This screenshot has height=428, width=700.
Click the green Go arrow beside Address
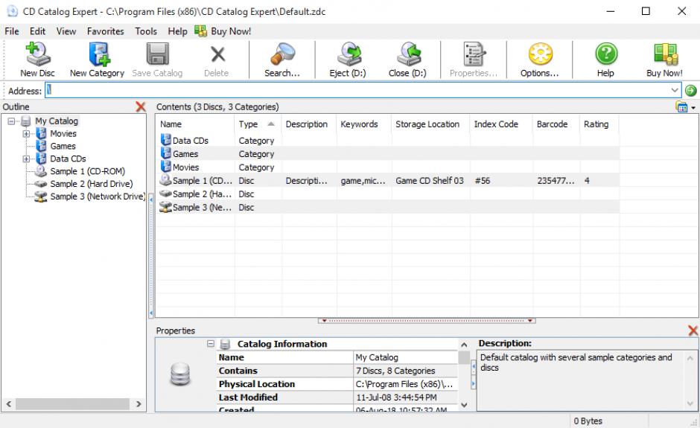(x=690, y=91)
